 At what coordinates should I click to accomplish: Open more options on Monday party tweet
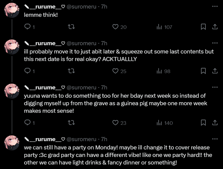215,139
